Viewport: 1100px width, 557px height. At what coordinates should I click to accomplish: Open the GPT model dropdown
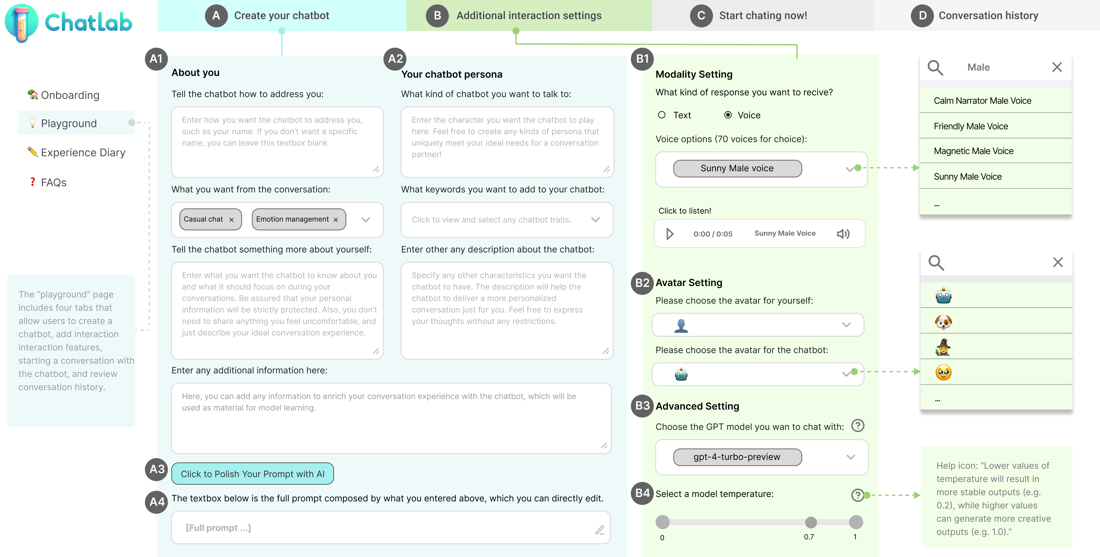click(x=850, y=457)
